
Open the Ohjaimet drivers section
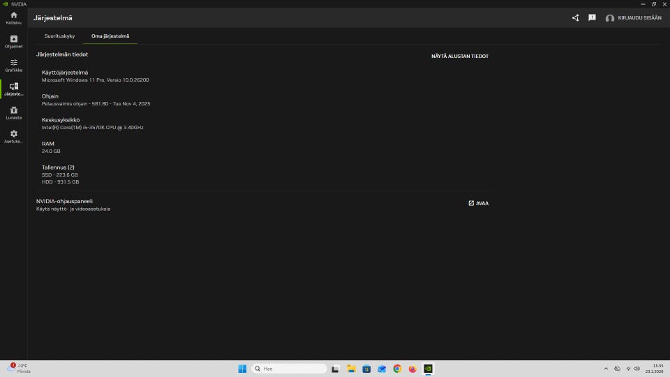(14, 41)
